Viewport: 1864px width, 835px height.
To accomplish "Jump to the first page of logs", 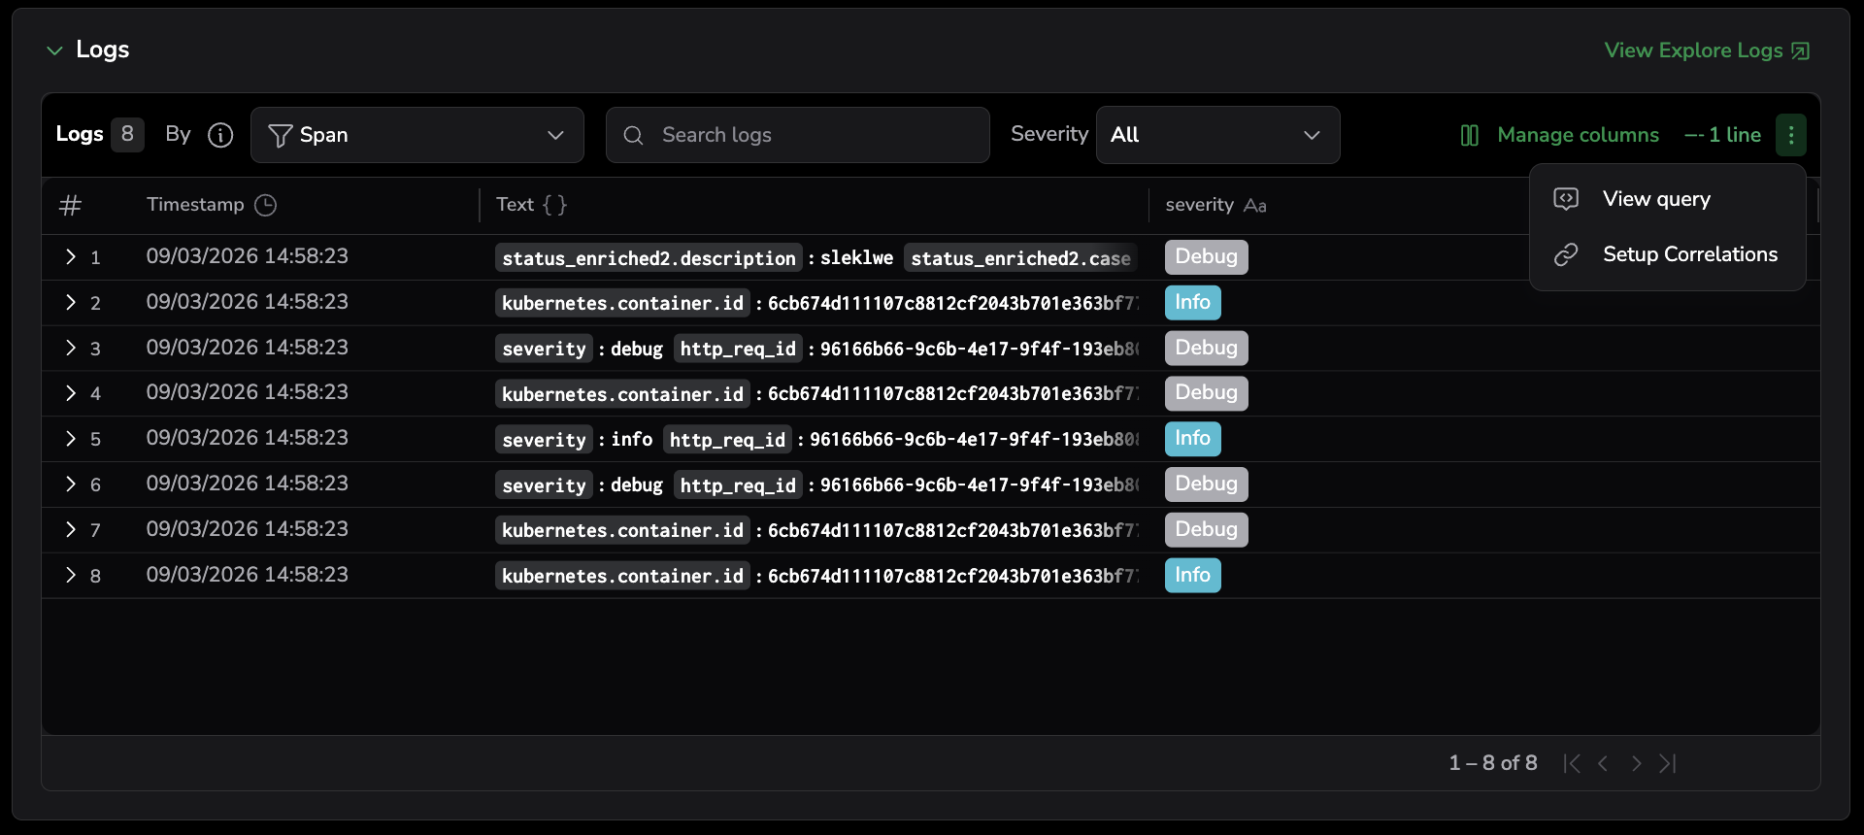I will (1572, 763).
